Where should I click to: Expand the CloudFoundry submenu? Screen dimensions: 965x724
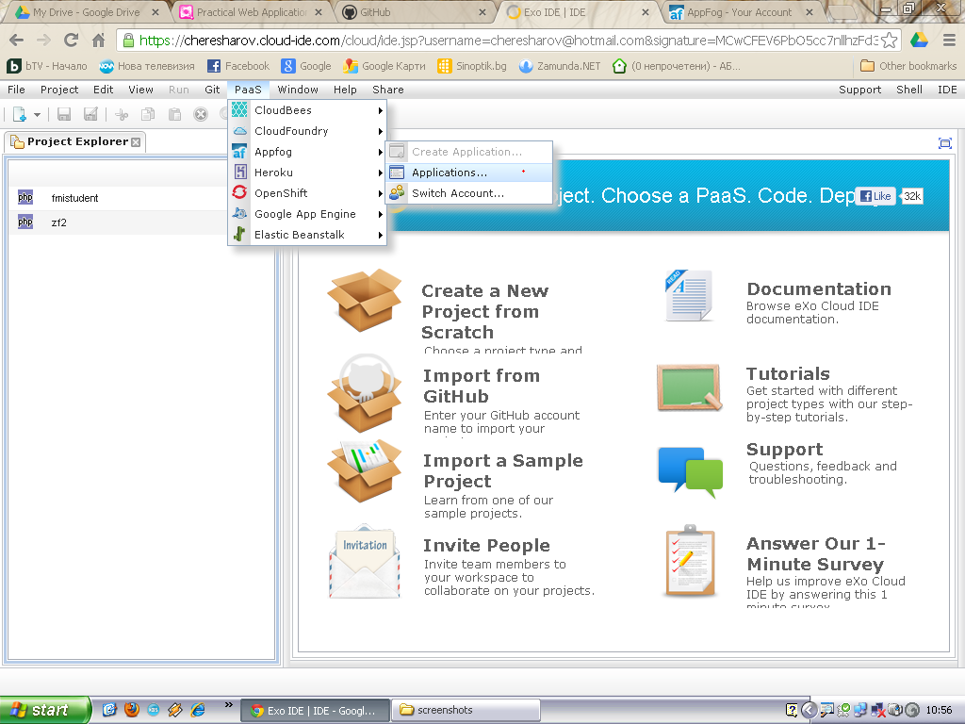pyautogui.click(x=308, y=131)
